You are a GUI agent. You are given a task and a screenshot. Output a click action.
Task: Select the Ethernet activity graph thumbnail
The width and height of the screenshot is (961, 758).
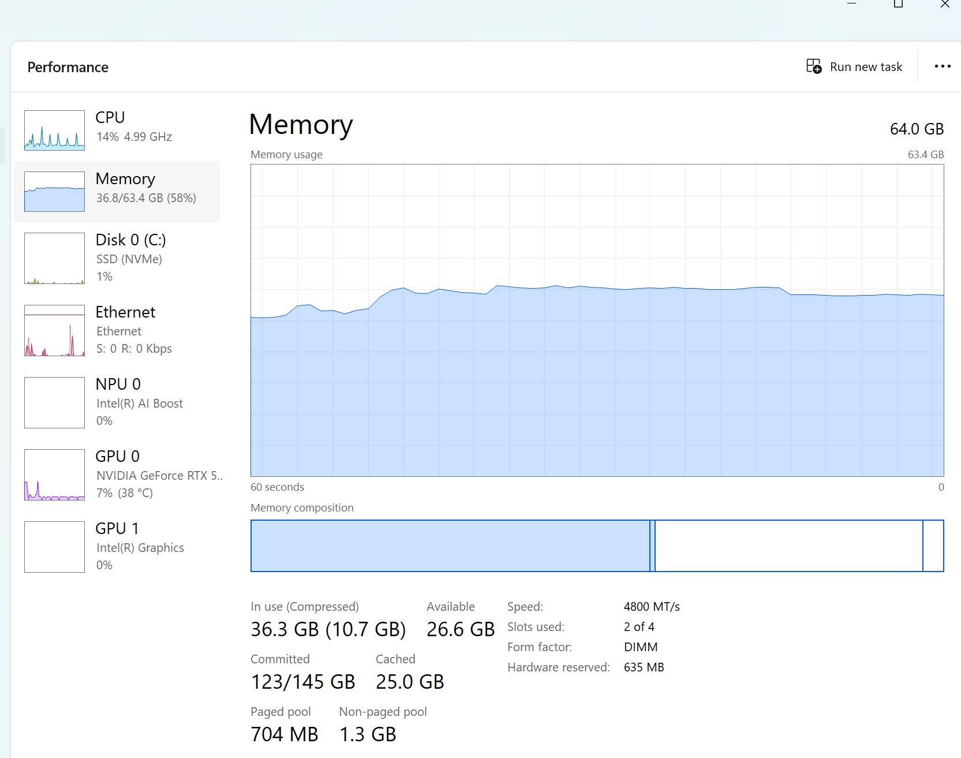coord(54,330)
